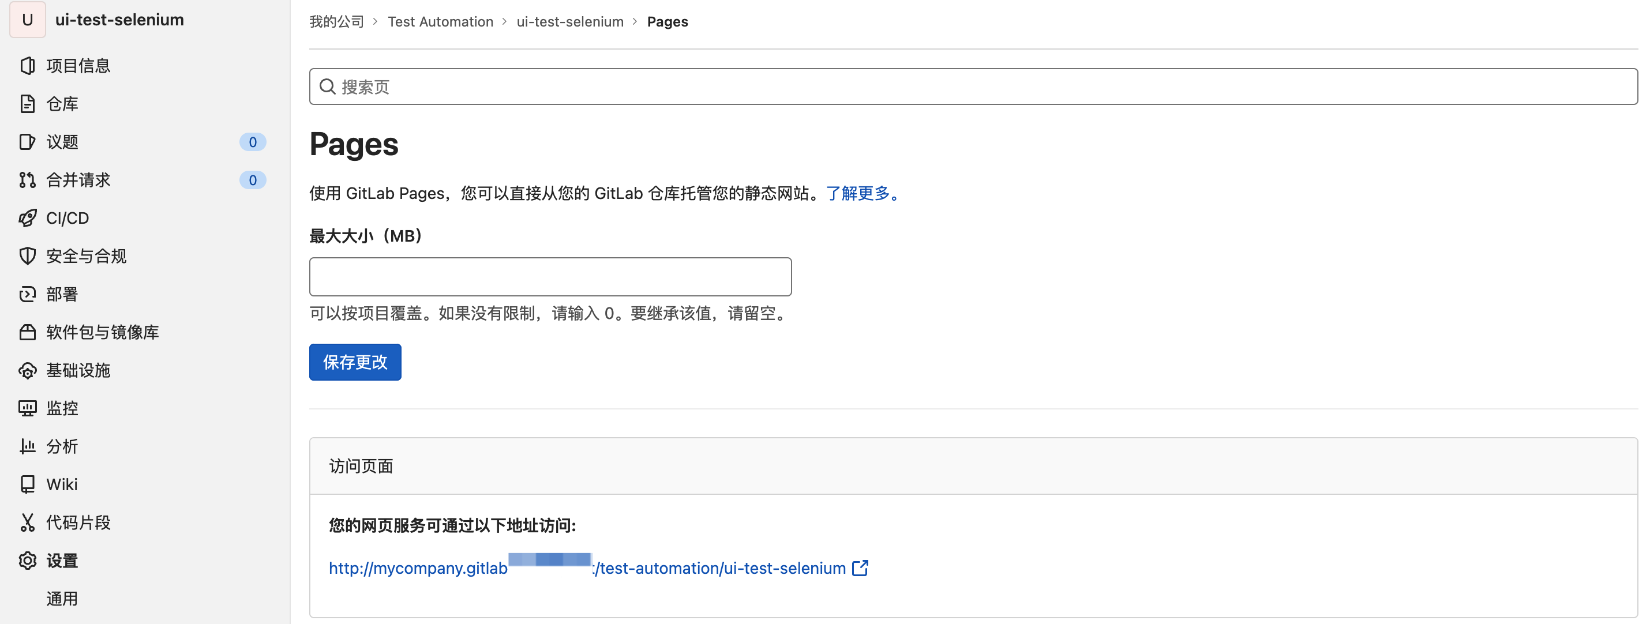Click the 项目信息 project info icon

pyautogui.click(x=27, y=66)
